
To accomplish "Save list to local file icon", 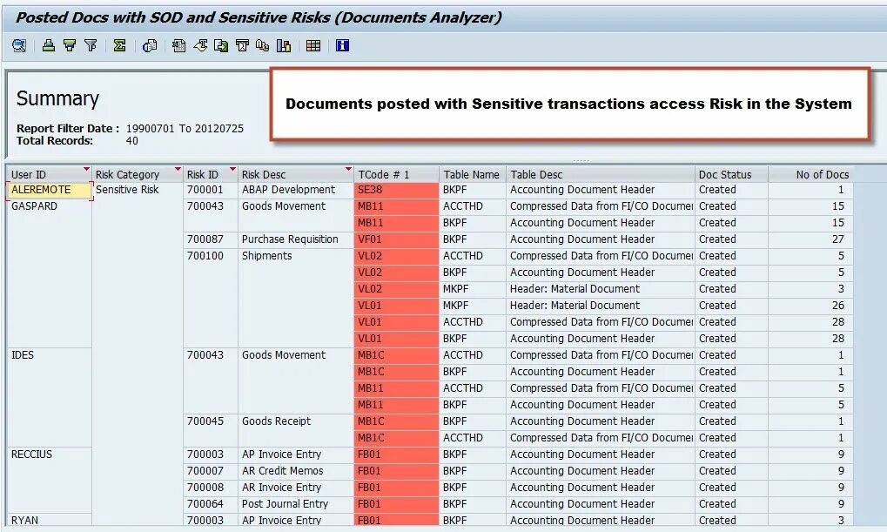I will [x=221, y=46].
